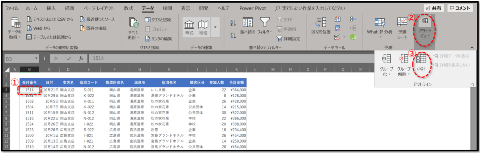Screen dimensions: 480x153
Task: Click the 顧客区分 header cell
Action: pyautogui.click(x=197, y=82)
